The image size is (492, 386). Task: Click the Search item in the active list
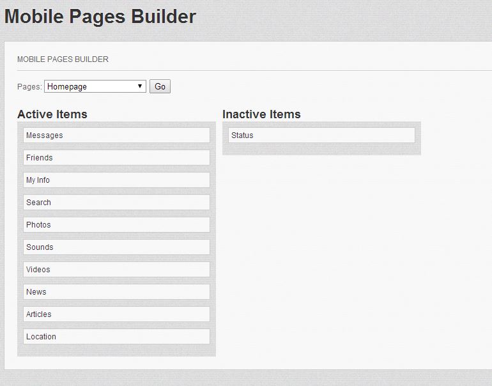(116, 203)
